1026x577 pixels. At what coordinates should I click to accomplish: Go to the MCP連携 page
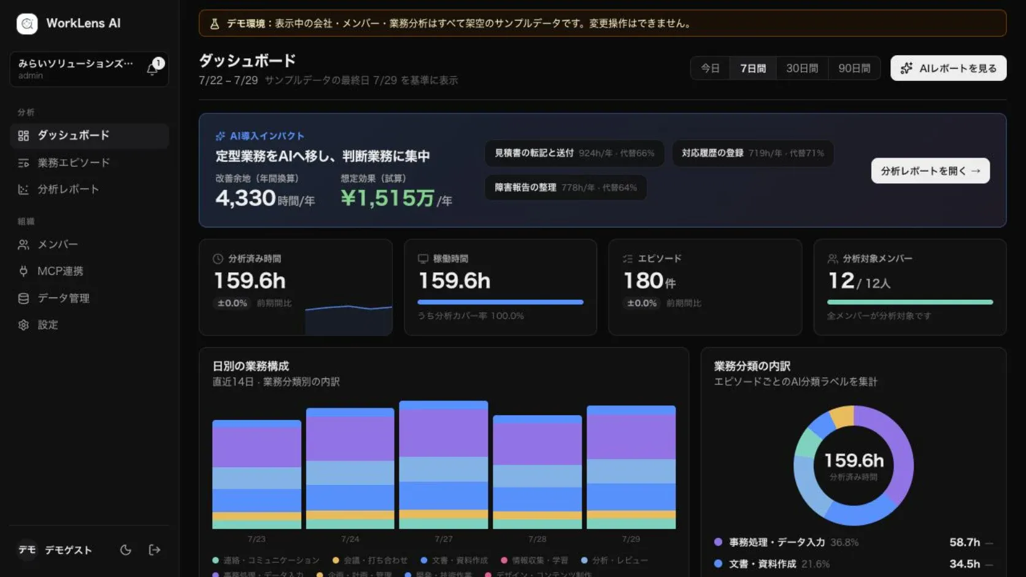tap(90, 271)
